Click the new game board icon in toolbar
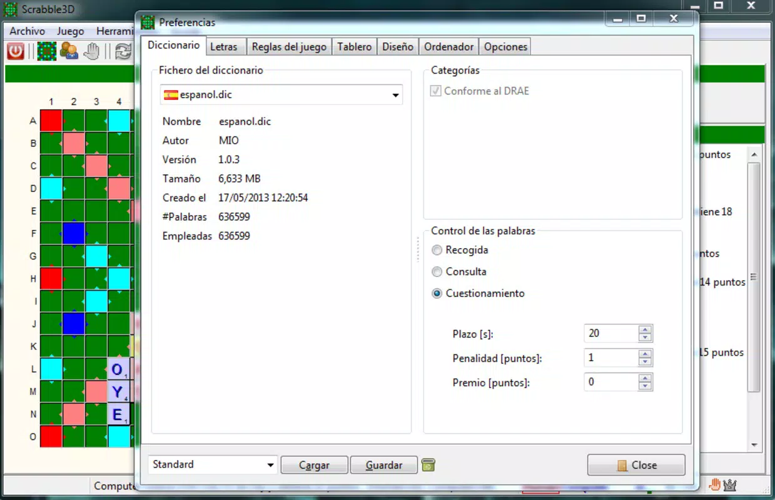This screenshot has height=500, width=775. pyautogui.click(x=46, y=51)
